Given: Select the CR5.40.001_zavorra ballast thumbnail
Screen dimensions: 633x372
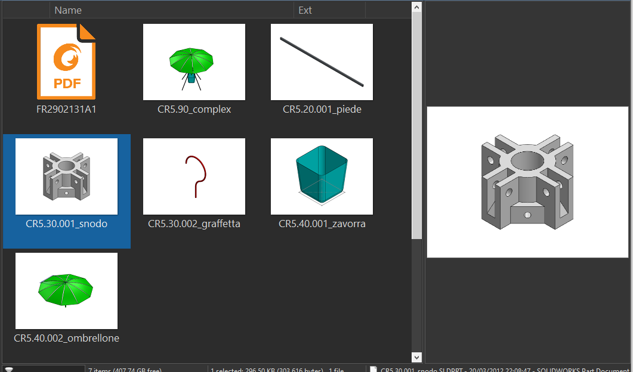Looking at the screenshot, I should (322, 176).
